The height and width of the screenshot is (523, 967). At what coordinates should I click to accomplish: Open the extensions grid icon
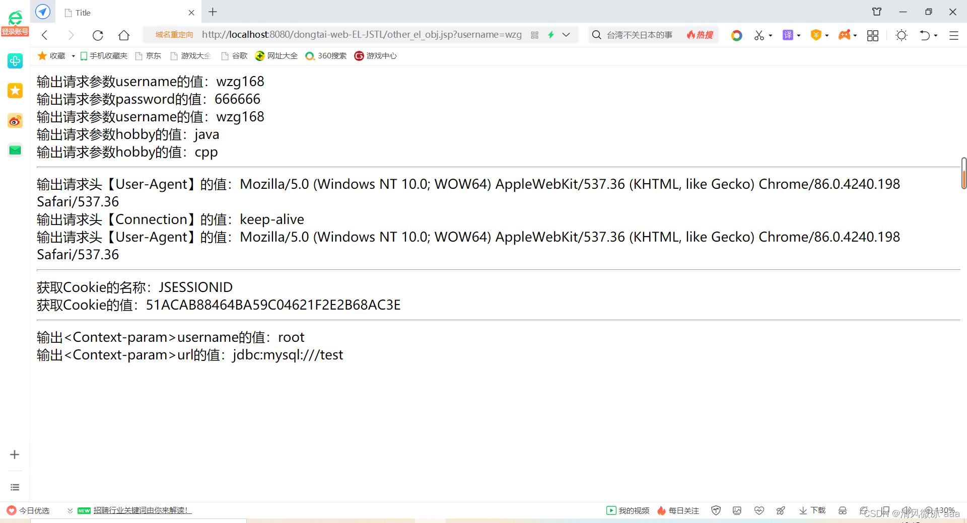pyautogui.click(x=873, y=35)
